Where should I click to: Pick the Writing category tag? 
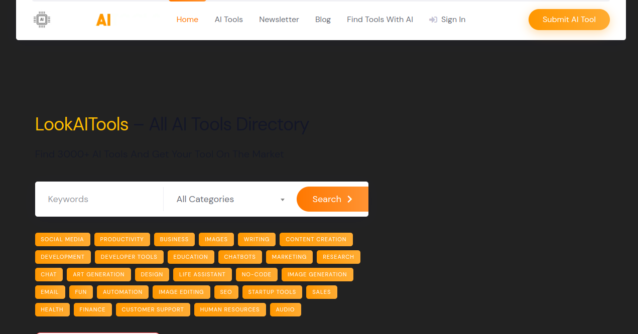(257, 239)
